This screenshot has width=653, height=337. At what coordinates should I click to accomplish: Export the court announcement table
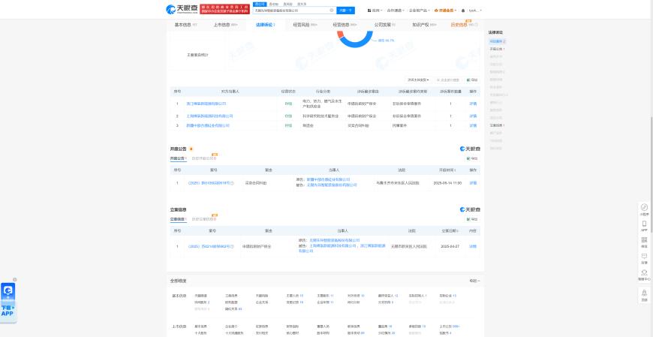(x=472, y=158)
